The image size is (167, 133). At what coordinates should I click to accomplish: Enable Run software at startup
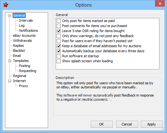click(59, 56)
